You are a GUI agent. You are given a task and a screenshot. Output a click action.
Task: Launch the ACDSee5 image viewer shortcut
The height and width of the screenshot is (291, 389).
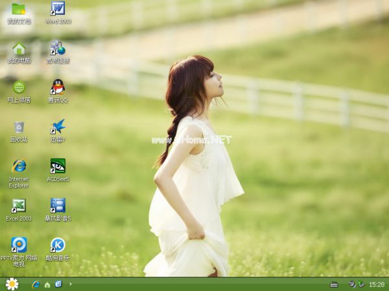point(58,166)
